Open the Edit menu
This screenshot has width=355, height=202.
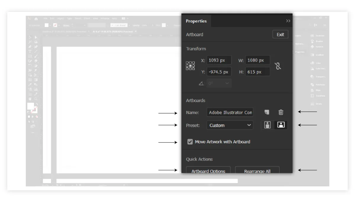[52, 18]
